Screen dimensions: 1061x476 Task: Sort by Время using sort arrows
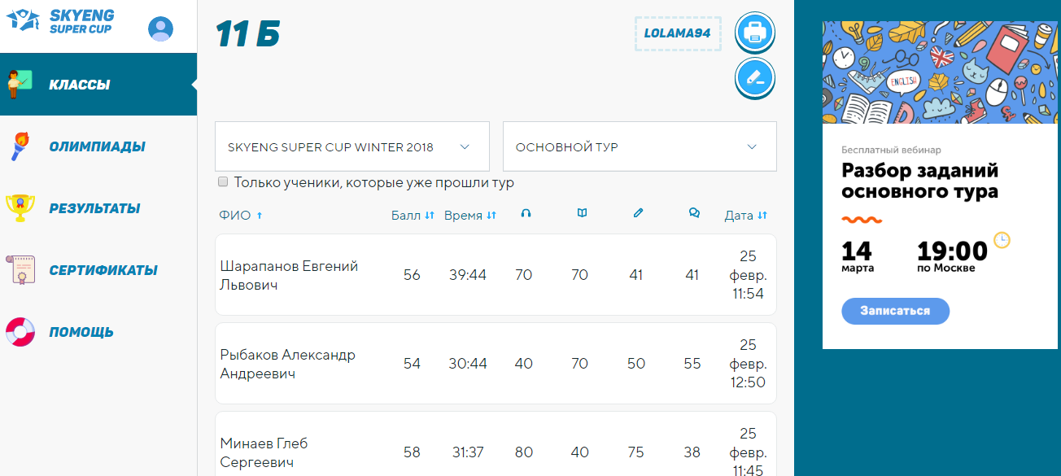[x=491, y=216]
